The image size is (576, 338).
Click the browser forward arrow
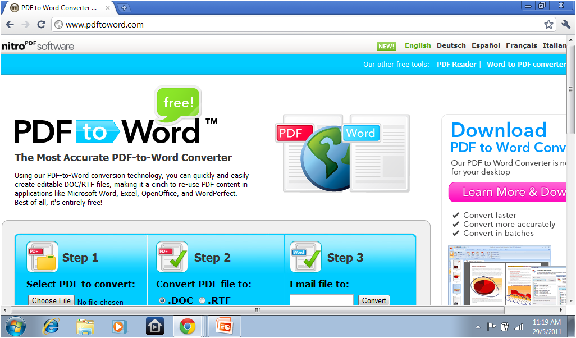click(25, 25)
